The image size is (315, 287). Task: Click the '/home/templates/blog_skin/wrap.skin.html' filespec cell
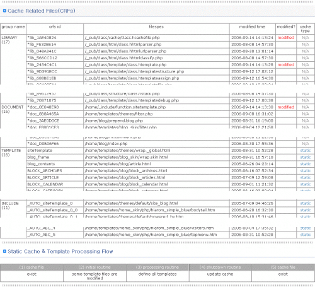[156, 157]
